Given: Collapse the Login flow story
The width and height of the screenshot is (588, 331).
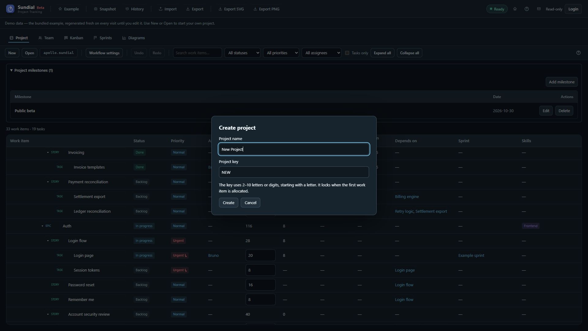Looking at the screenshot, I should tap(48, 241).
